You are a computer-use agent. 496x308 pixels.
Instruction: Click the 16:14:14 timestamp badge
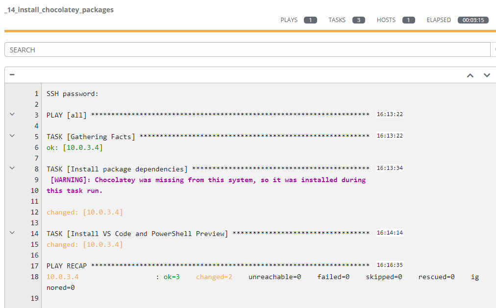pyautogui.click(x=390, y=233)
